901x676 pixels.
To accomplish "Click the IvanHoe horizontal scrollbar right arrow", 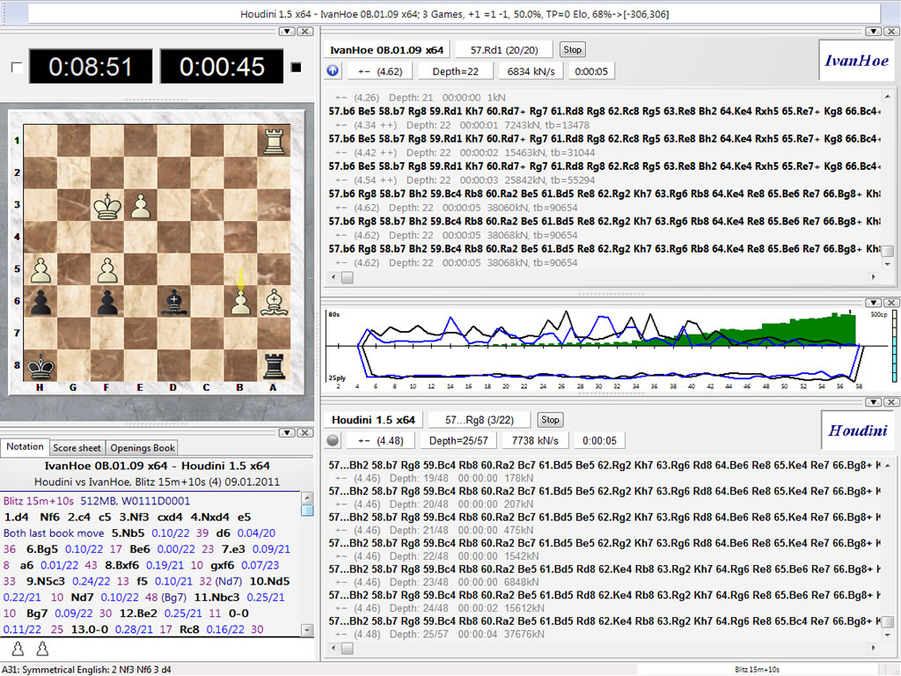I will tap(874, 277).
